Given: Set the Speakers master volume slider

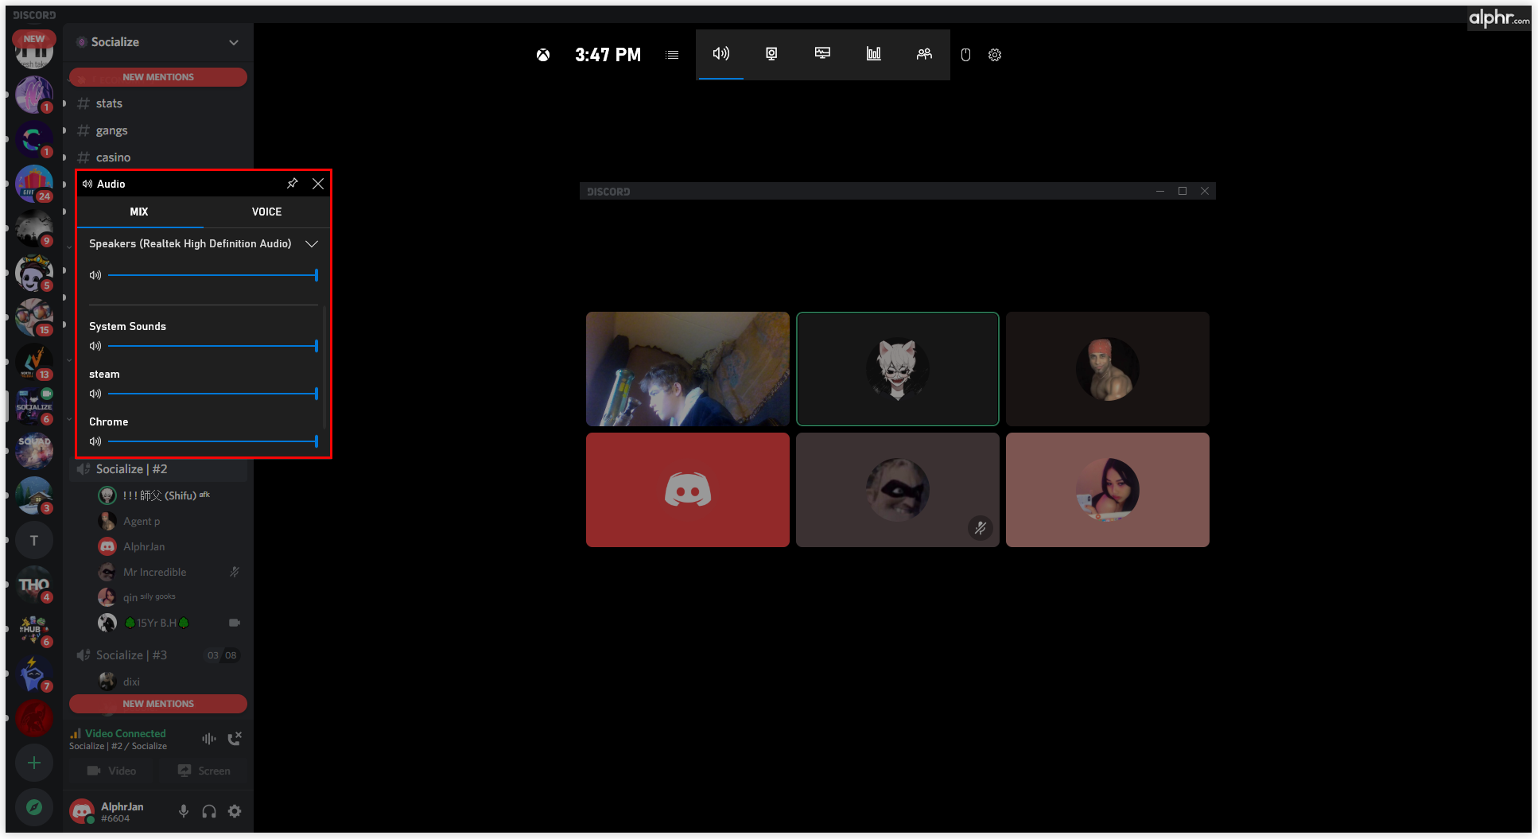Looking at the screenshot, I should click(212, 275).
